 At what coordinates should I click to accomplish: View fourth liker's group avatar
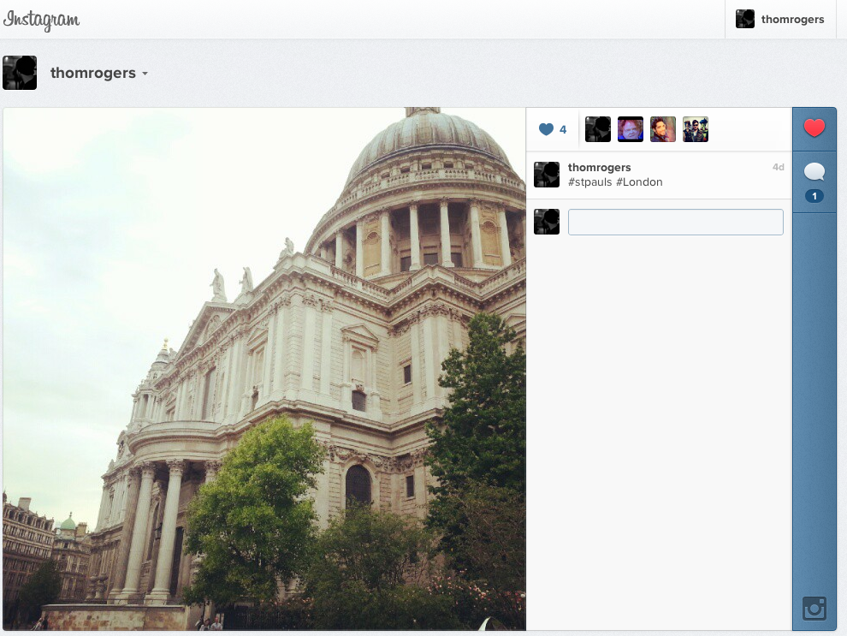(x=696, y=129)
